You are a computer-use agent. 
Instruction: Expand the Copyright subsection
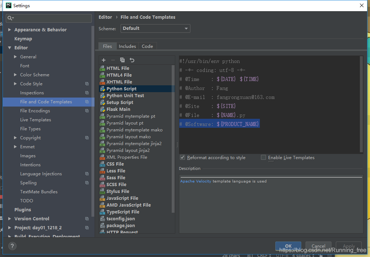[15, 137]
